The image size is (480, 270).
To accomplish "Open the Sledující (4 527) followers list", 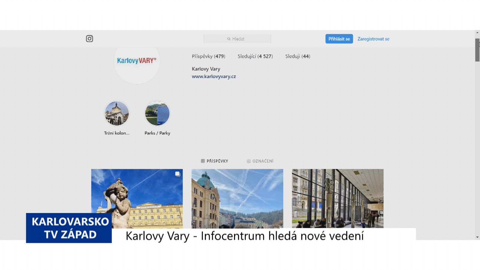I will point(255,56).
